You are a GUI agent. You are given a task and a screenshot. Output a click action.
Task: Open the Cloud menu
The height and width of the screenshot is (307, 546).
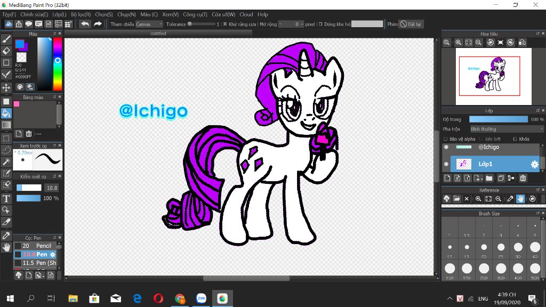click(x=246, y=14)
